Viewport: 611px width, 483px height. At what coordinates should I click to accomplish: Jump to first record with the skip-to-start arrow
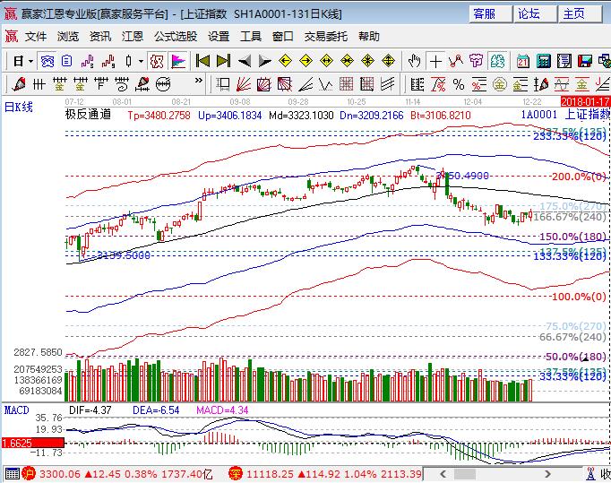[x=203, y=61]
